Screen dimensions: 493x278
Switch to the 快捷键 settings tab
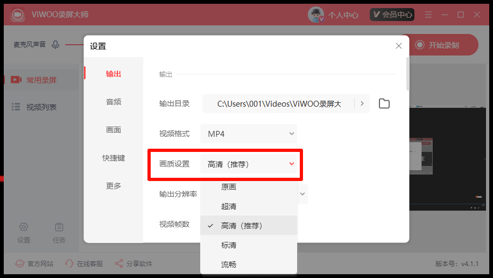pyautogui.click(x=114, y=158)
